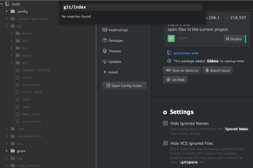The image size is (253, 168).
Task: Click the .config folder icon
Action: click(x=13, y=11)
